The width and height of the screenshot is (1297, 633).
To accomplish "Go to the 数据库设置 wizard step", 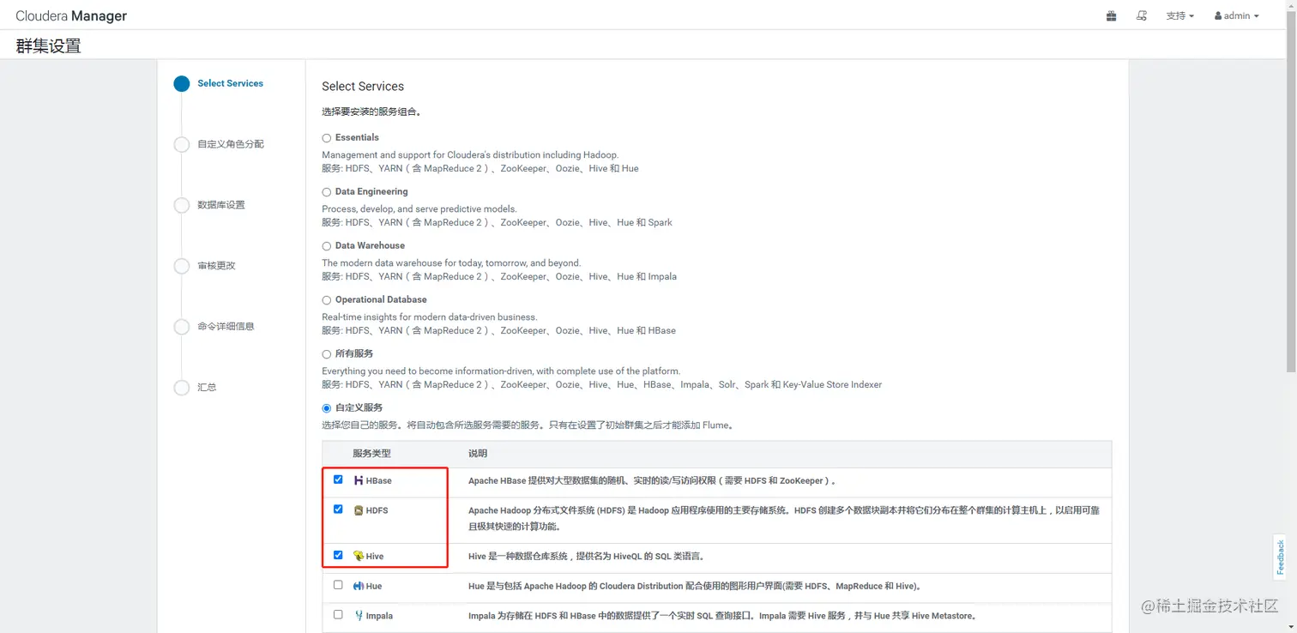I will pos(221,205).
